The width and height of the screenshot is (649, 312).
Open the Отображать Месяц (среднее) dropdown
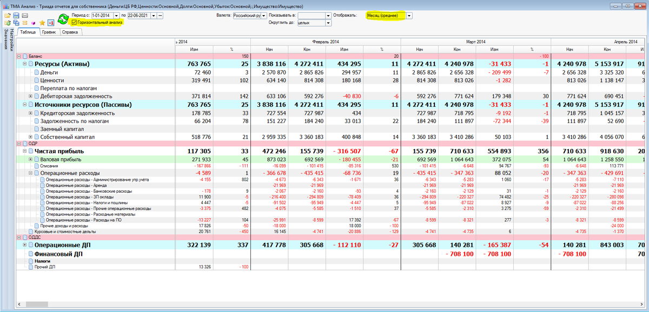click(409, 16)
